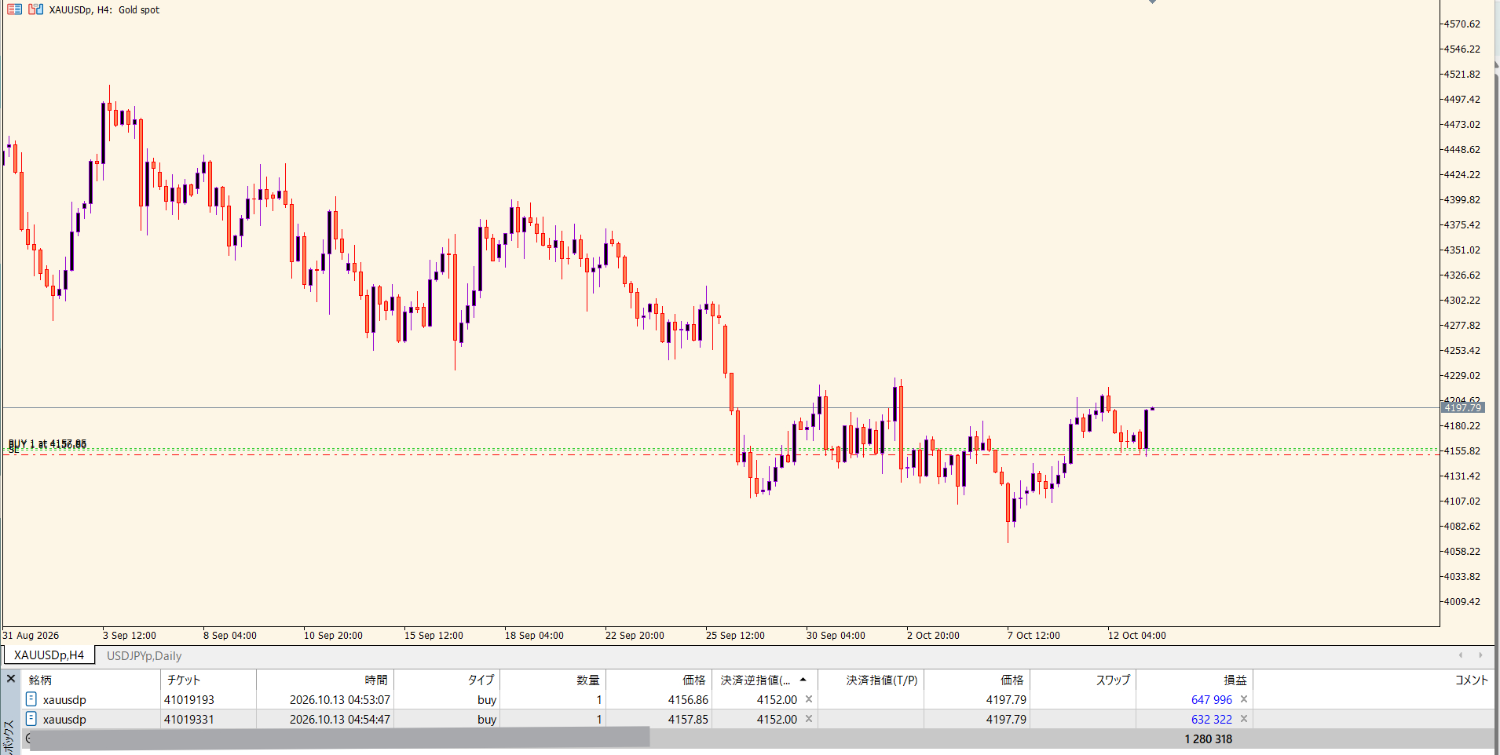Select open time 2026.10.13 04:54:47 cell

click(339, 719)
